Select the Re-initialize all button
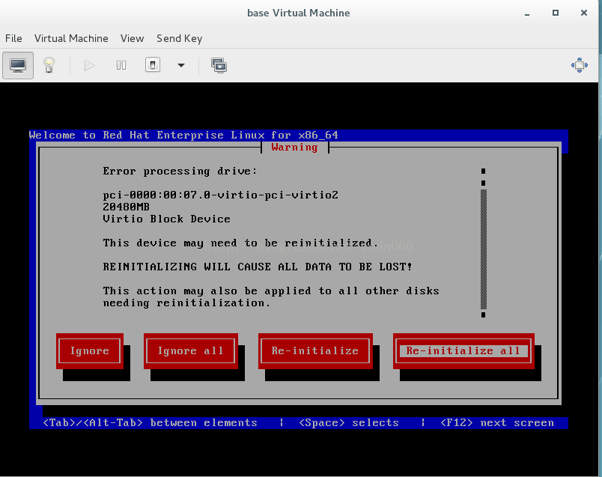The image size is (602, 477). point(463,351)
